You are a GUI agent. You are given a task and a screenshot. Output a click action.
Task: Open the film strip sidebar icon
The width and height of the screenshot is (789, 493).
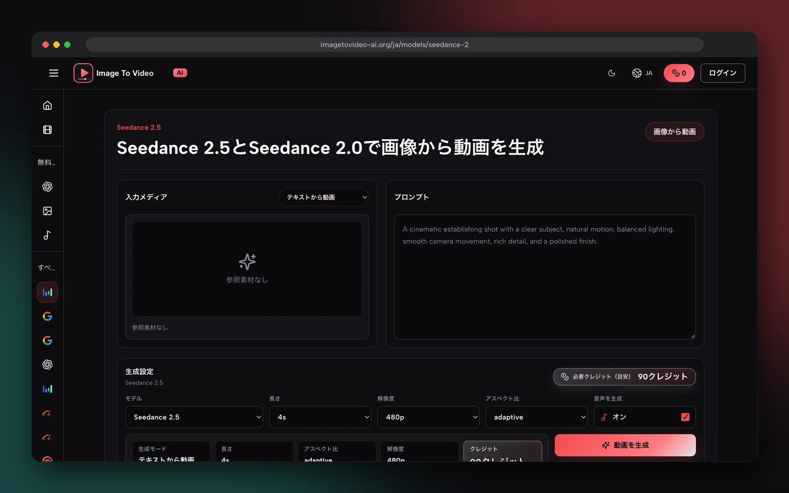[x=47, y=130]
